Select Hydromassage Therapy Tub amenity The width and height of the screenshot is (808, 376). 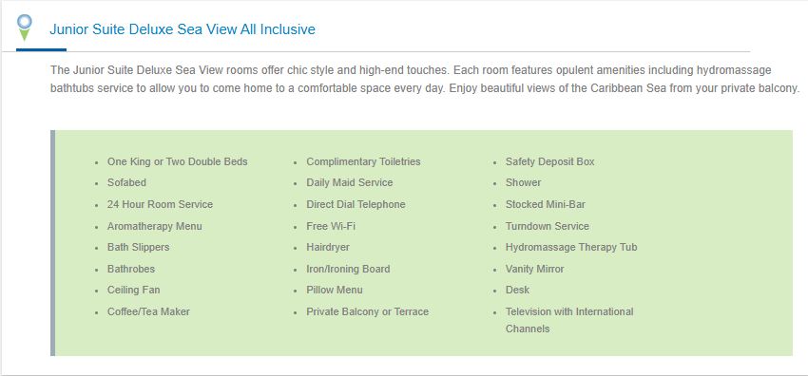coord(571,248)
